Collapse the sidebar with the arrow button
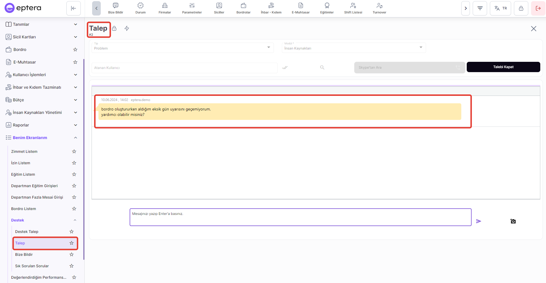The height and width of the screenshot is (283, 546). [x=74, y=8]
